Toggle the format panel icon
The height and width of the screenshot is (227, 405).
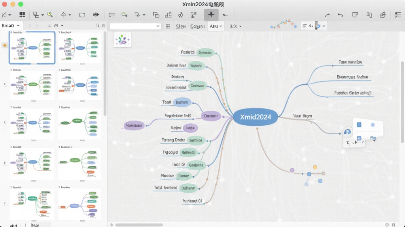355,15
